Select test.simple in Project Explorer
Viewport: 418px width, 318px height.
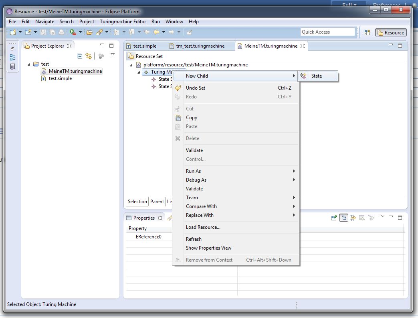[56, 78]
